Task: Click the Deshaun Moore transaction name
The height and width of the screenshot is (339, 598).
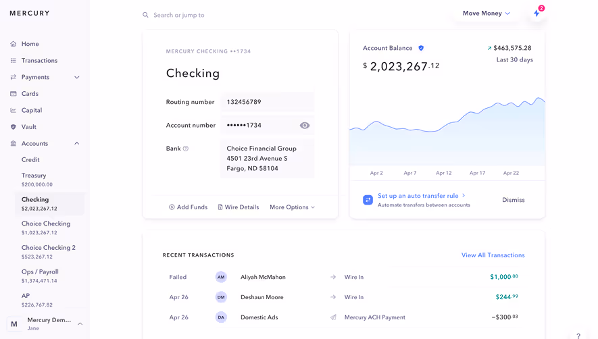Action: (x=262, y=297)
